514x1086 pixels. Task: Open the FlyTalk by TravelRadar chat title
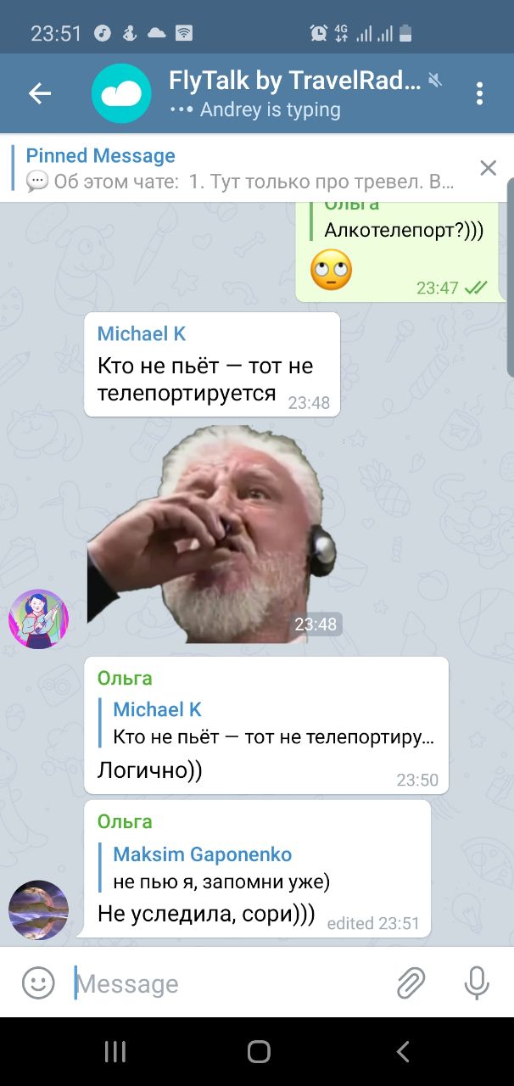[x=294, y=81]
